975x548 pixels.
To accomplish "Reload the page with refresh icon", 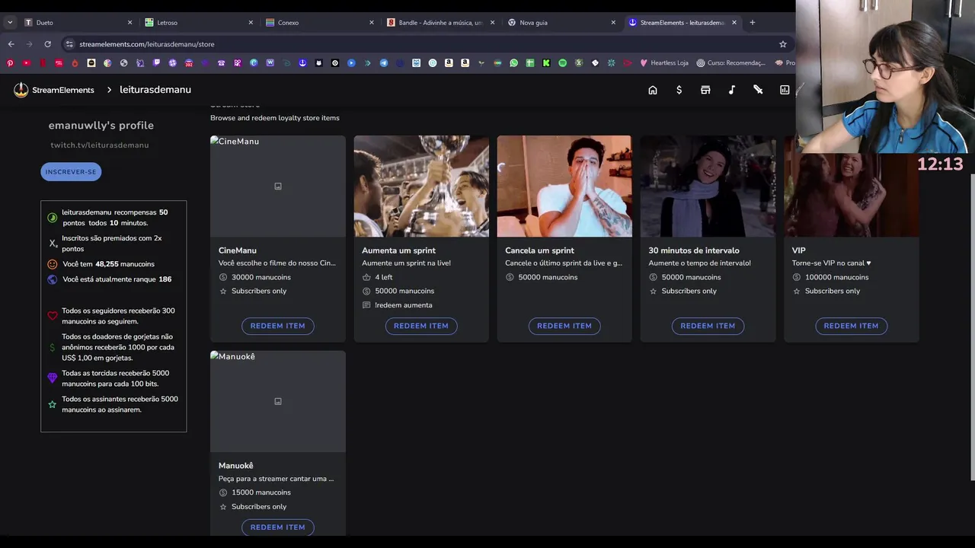I will 47,44.
